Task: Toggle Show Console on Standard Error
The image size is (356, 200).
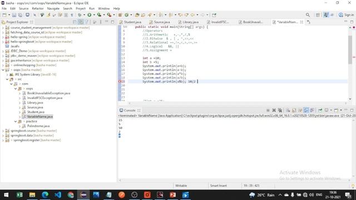Action: tap(313, 110)
